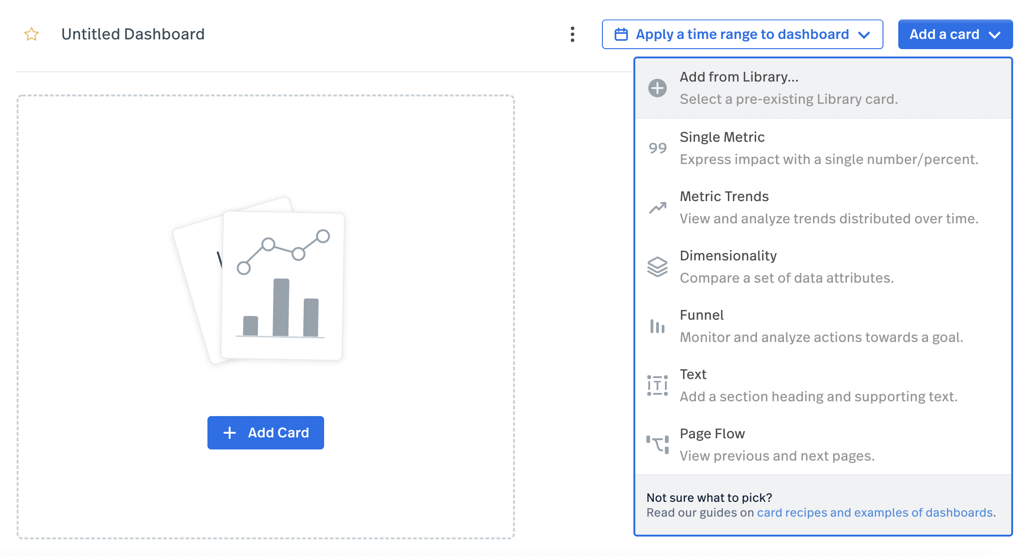Click the Text card type icon
1027x556 pixels.
pos(658,385)
